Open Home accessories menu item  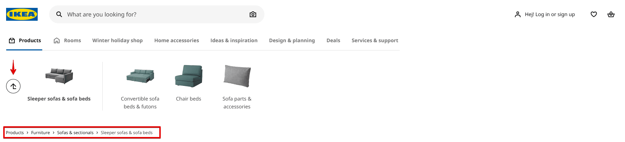click(177, 40)
